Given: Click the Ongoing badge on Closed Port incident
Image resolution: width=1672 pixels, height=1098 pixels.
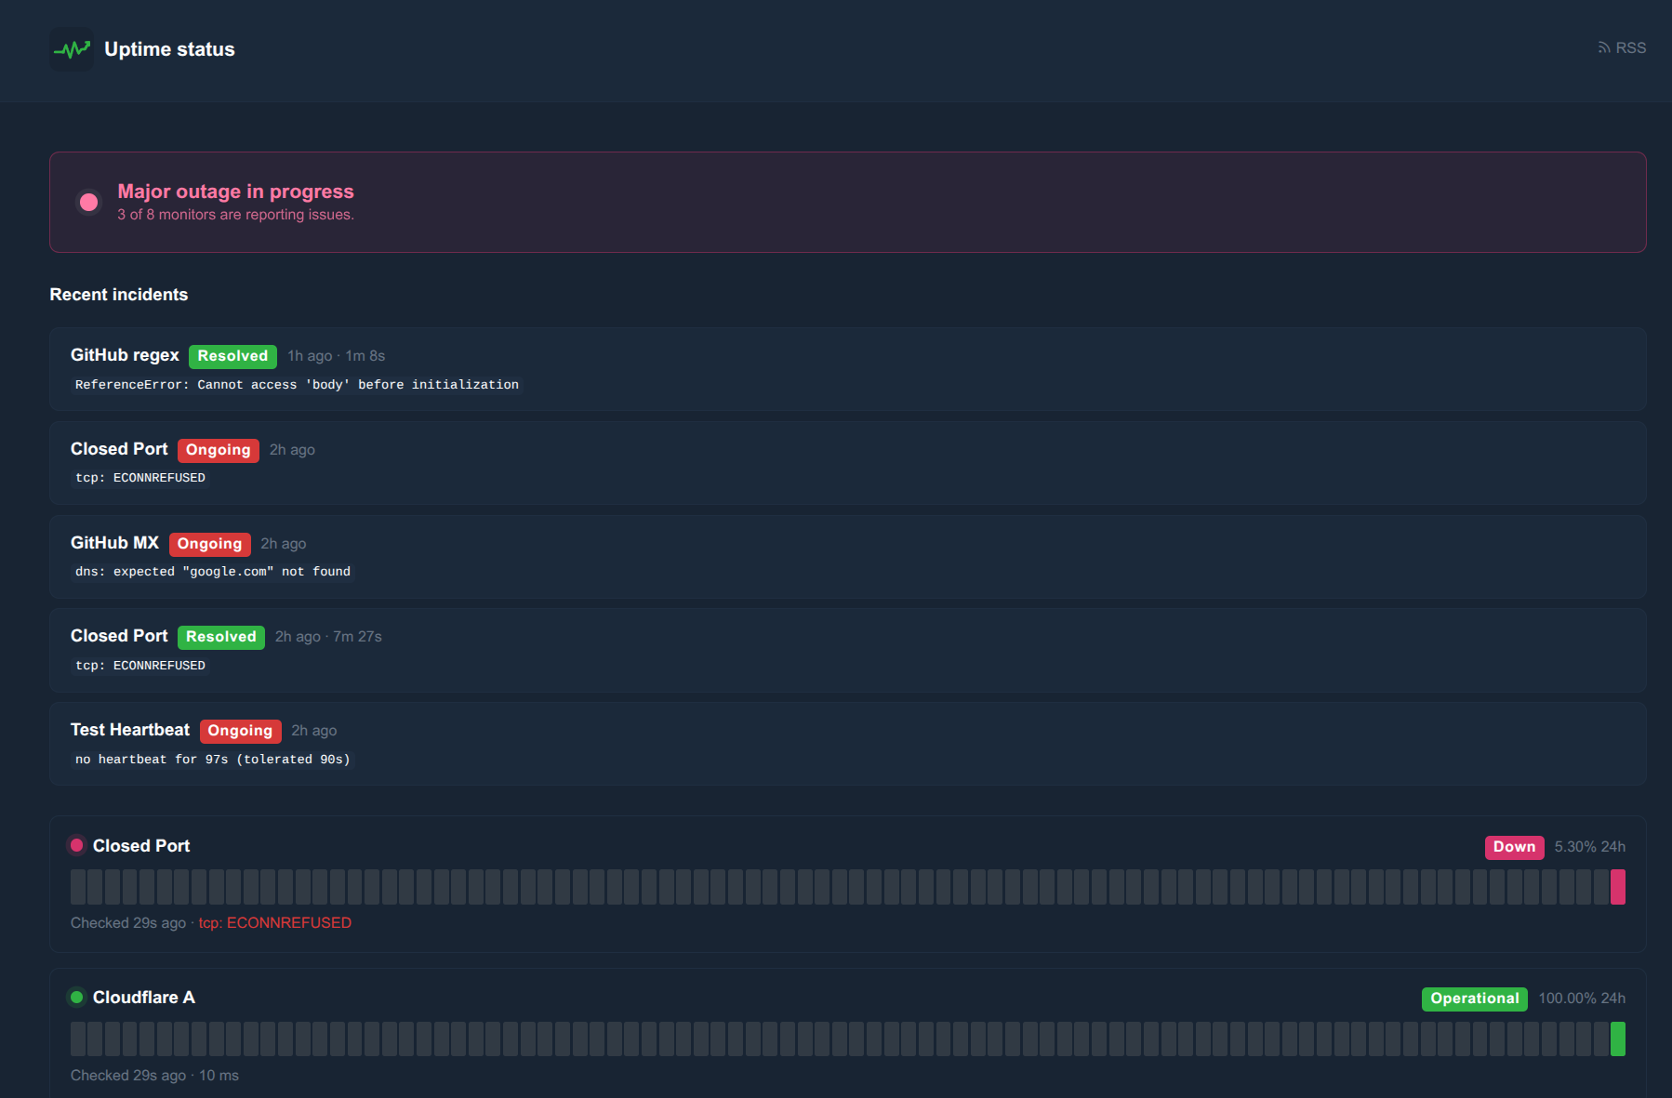Looking at the screenshot, I should point(218,450).
